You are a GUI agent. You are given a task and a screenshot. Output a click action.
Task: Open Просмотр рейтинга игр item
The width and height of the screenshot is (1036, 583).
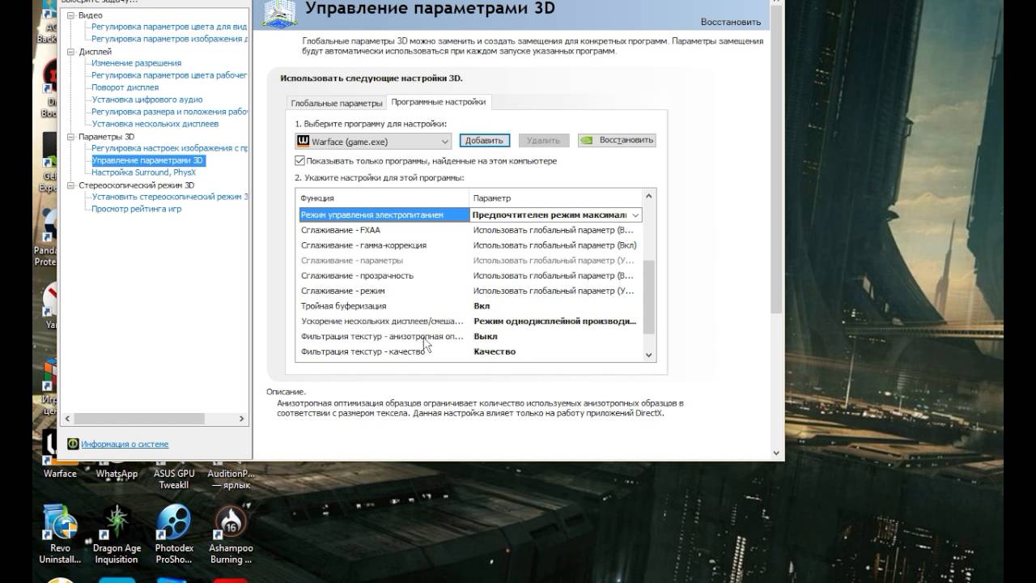[x=136, y=209]
